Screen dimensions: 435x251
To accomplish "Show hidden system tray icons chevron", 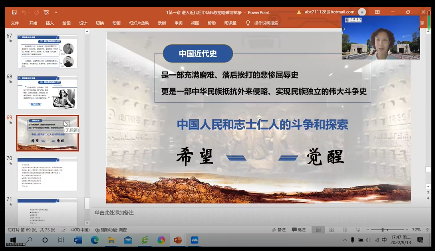I will [345, 240].
